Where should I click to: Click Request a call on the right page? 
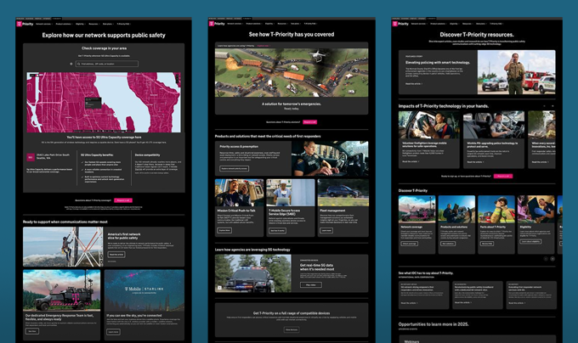[x=503, y=176]
